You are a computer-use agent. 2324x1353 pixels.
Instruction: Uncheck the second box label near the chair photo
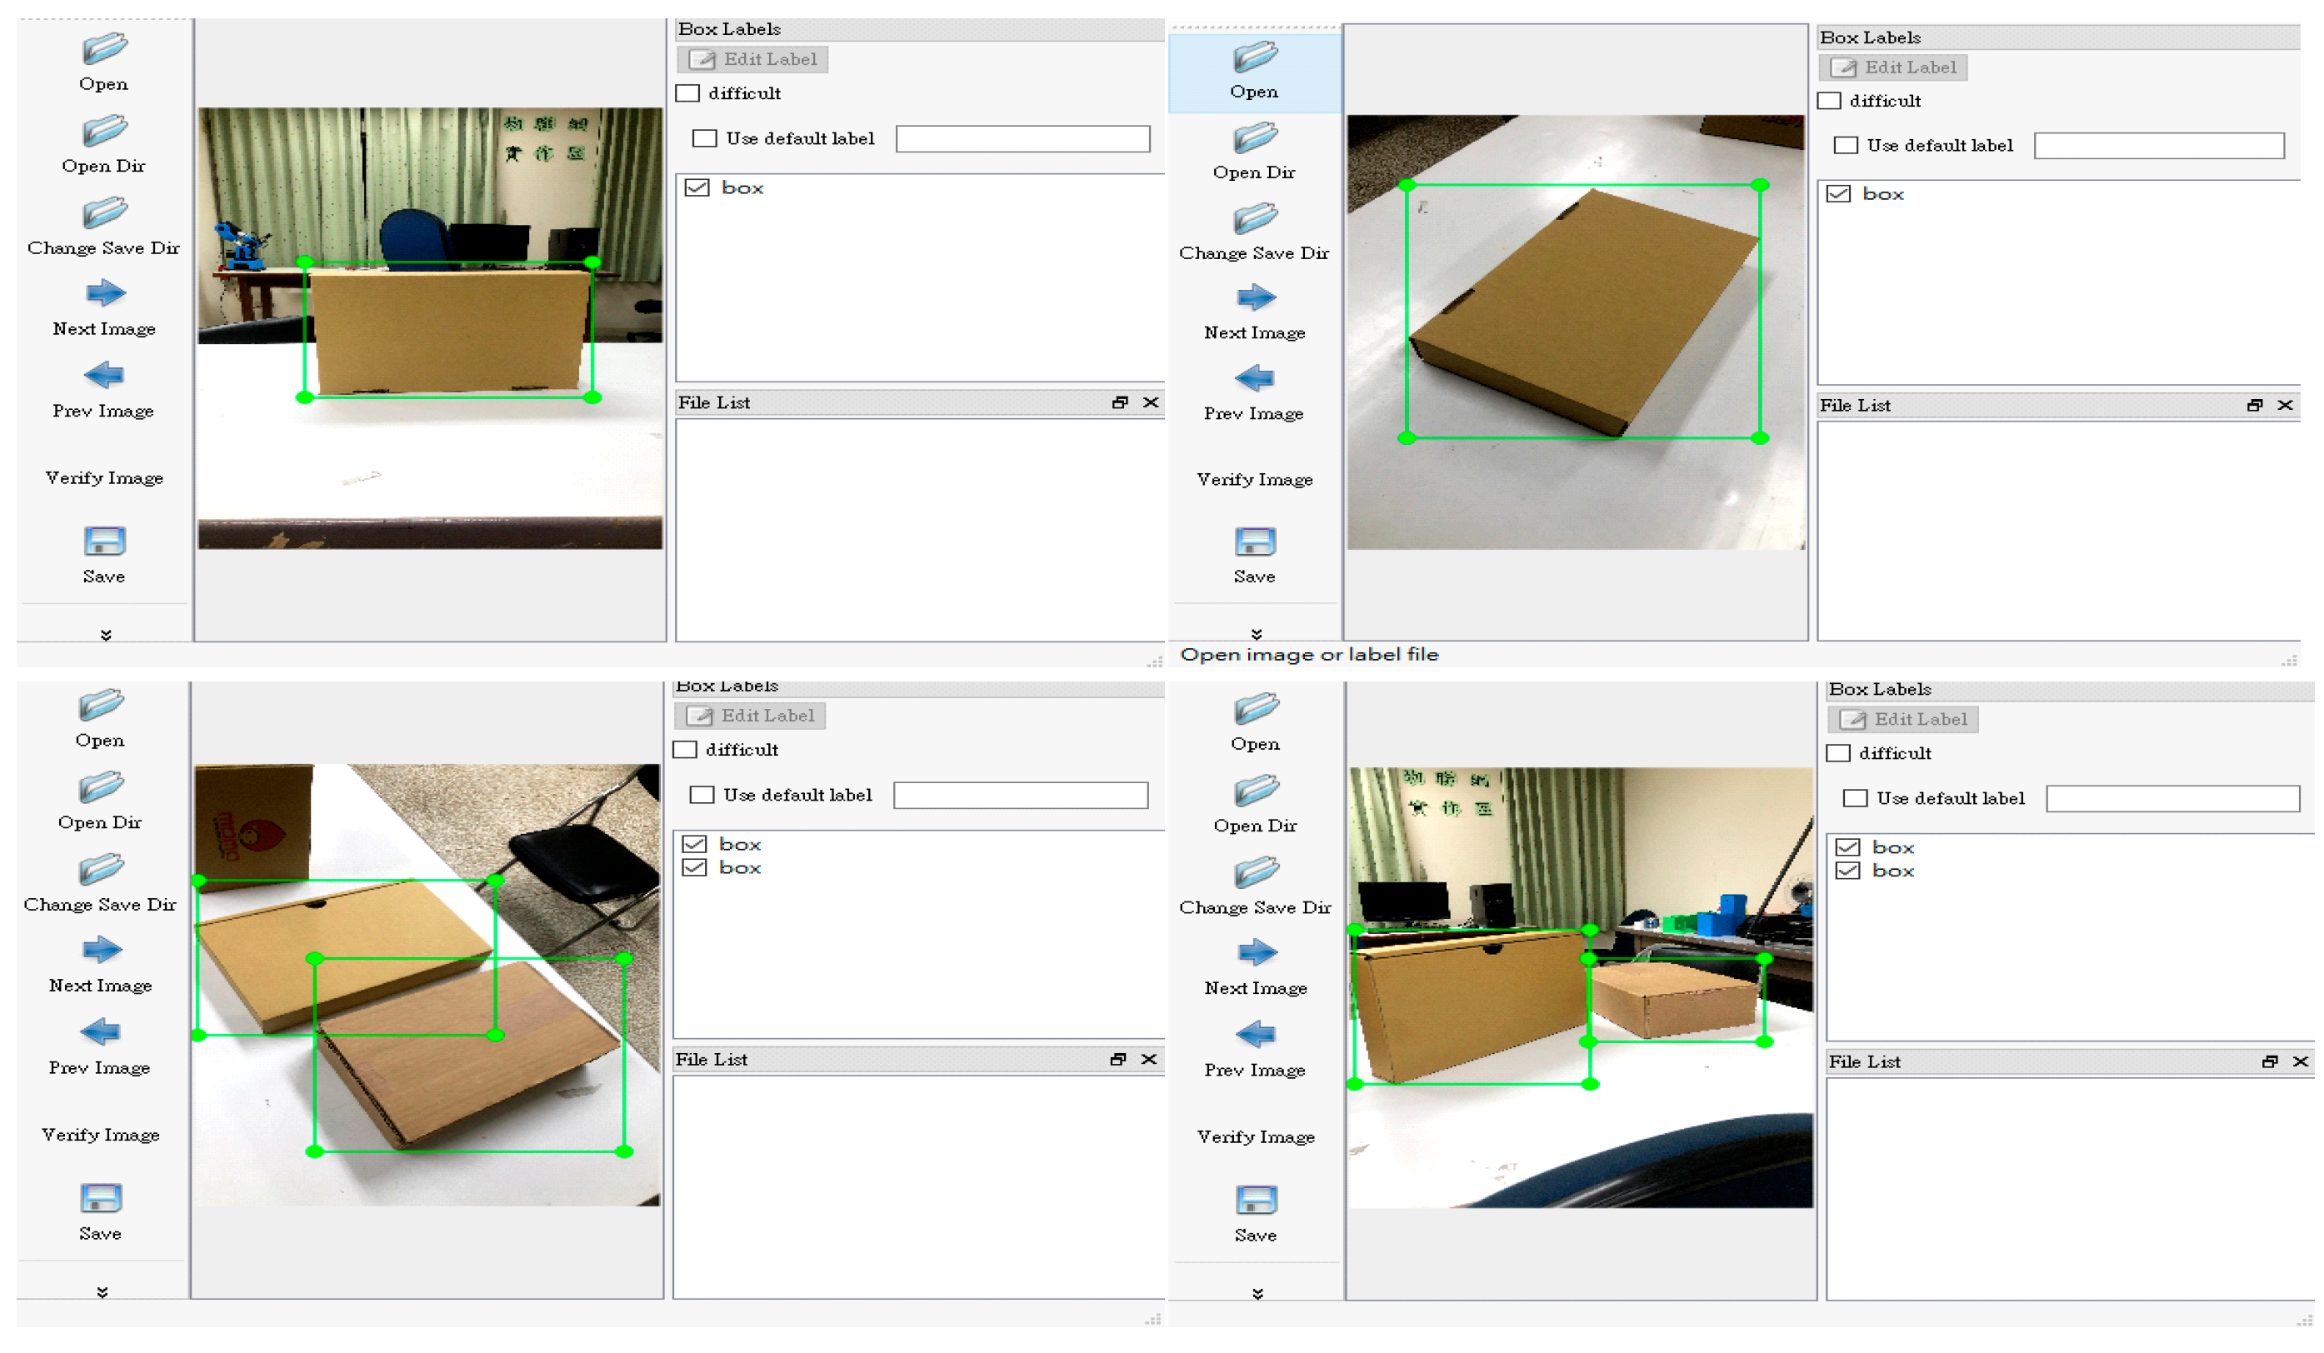pos(694,868)
